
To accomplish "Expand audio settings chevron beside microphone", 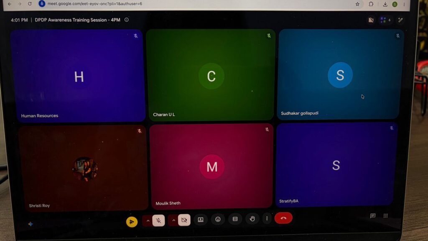I will pos(148,221).
